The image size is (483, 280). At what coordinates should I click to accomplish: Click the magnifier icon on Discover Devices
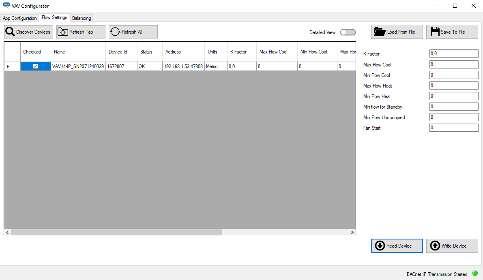click(x=9, y=32)
